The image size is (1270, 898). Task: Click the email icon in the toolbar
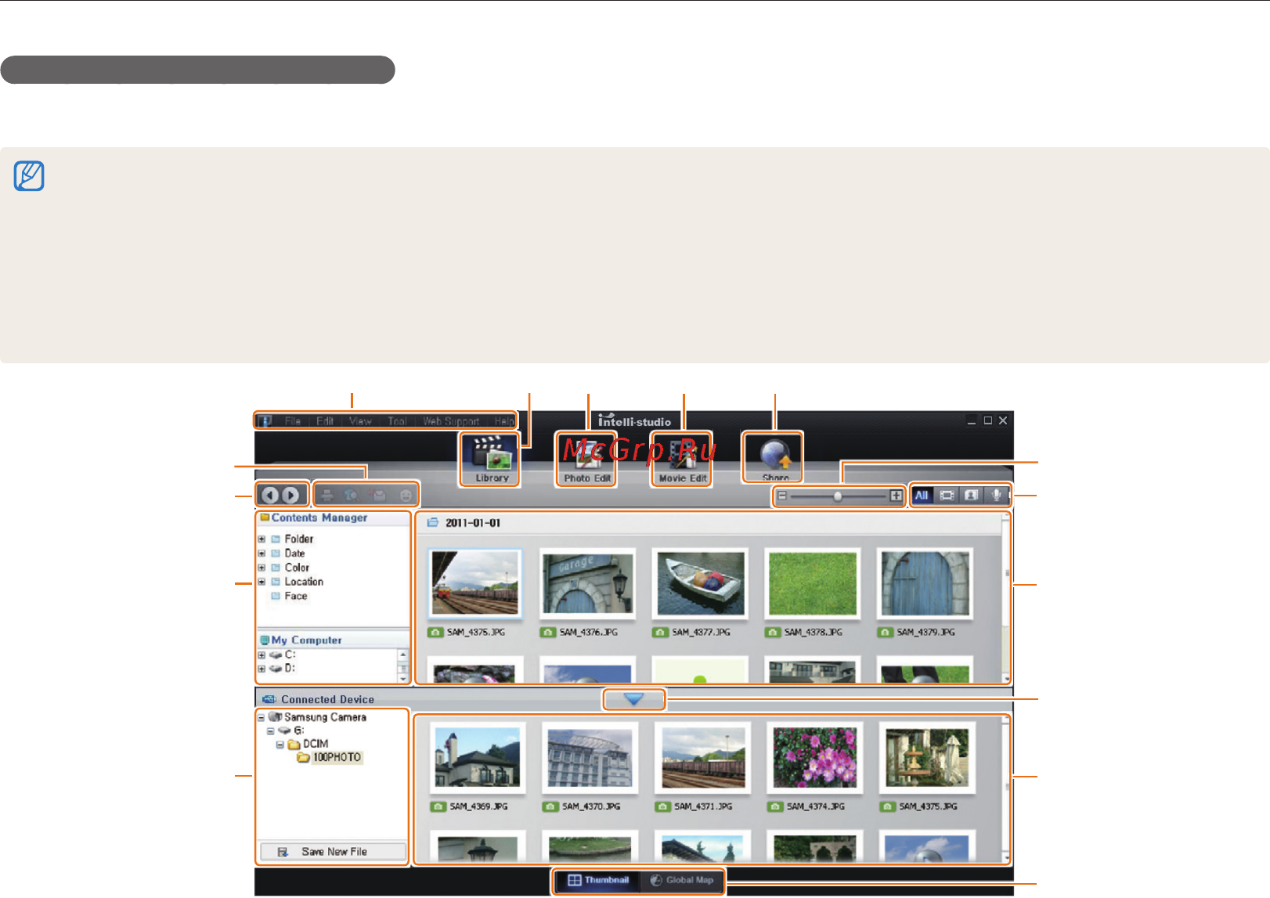pos(379,496)
